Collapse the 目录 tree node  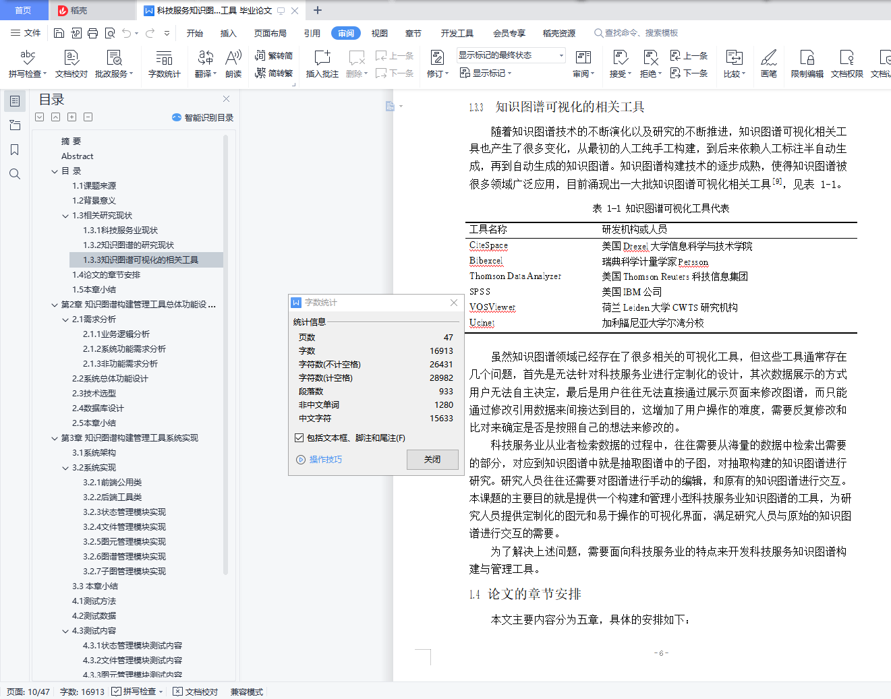(55, 171)
